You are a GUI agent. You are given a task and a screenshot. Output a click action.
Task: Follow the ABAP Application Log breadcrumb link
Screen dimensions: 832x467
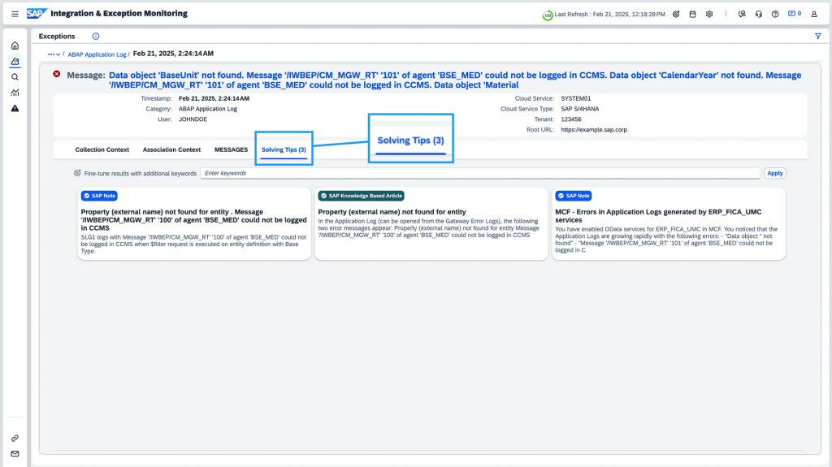[97, 54]
